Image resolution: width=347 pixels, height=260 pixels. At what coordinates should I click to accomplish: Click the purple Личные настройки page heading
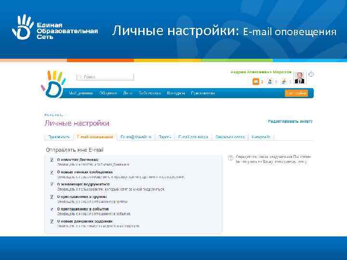[77, 123]
